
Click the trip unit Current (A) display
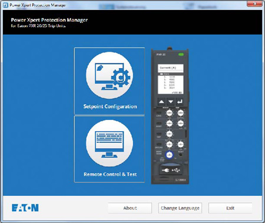click(x=171, y=68)
